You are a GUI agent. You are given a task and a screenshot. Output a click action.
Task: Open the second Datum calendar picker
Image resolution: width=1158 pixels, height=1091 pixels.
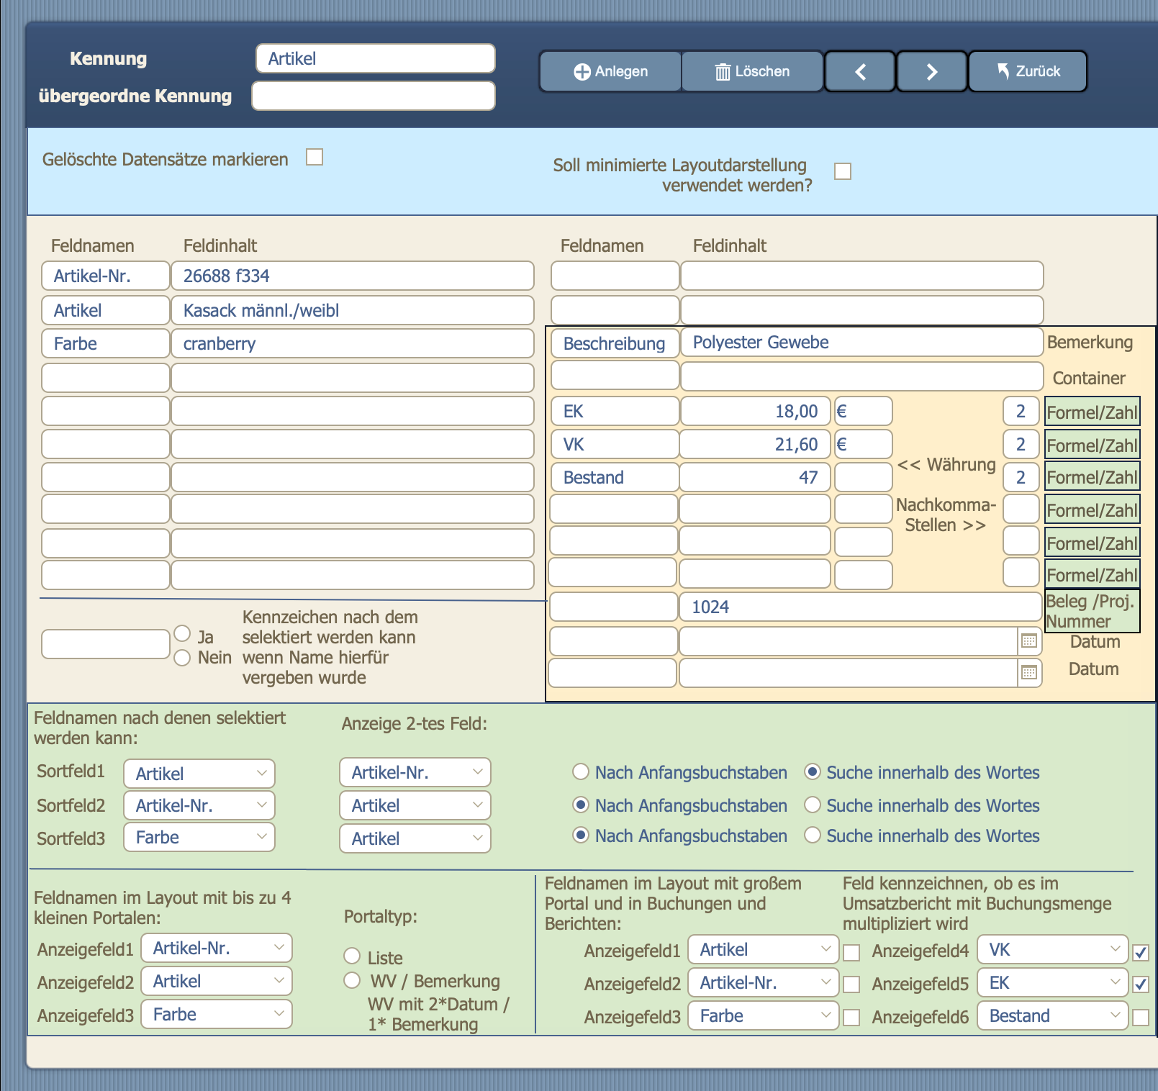tap(1029, 673)
